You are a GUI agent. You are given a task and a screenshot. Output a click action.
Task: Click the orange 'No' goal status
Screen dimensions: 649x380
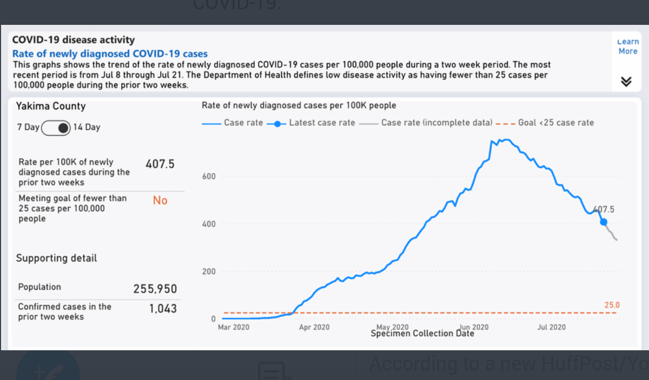pyautogui.click(x=160, y=201)
